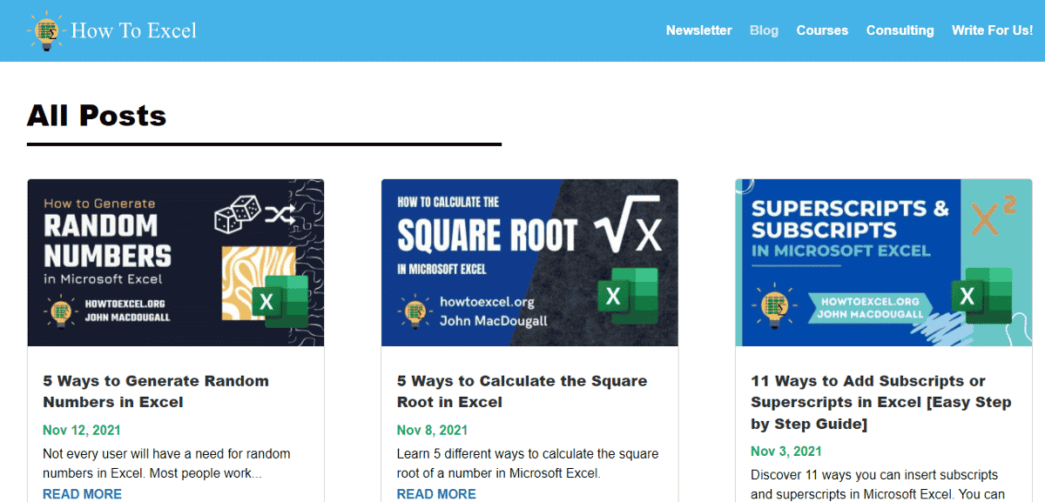Click READ MORE under the square root post
This screenshot has width=1045, height=502.
[x=436, y=494]
